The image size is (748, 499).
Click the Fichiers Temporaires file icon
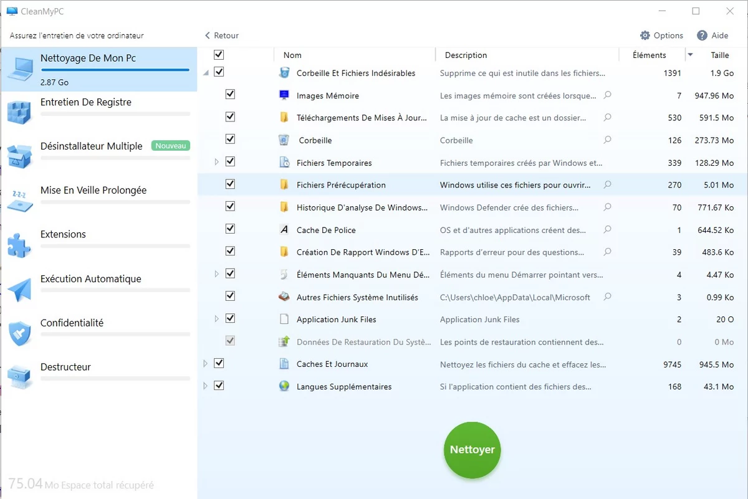coord(284,163)
